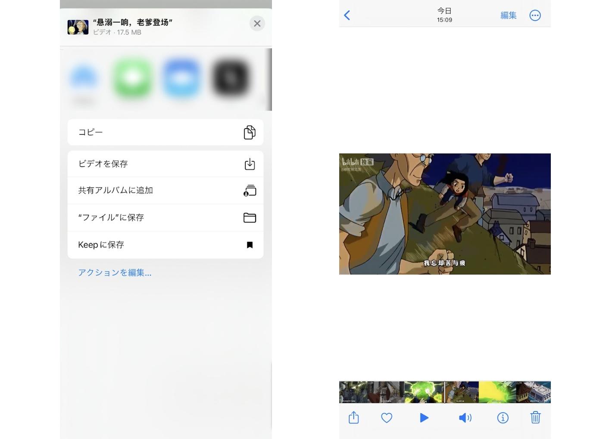Click the Files folder icon

point(250,218)
